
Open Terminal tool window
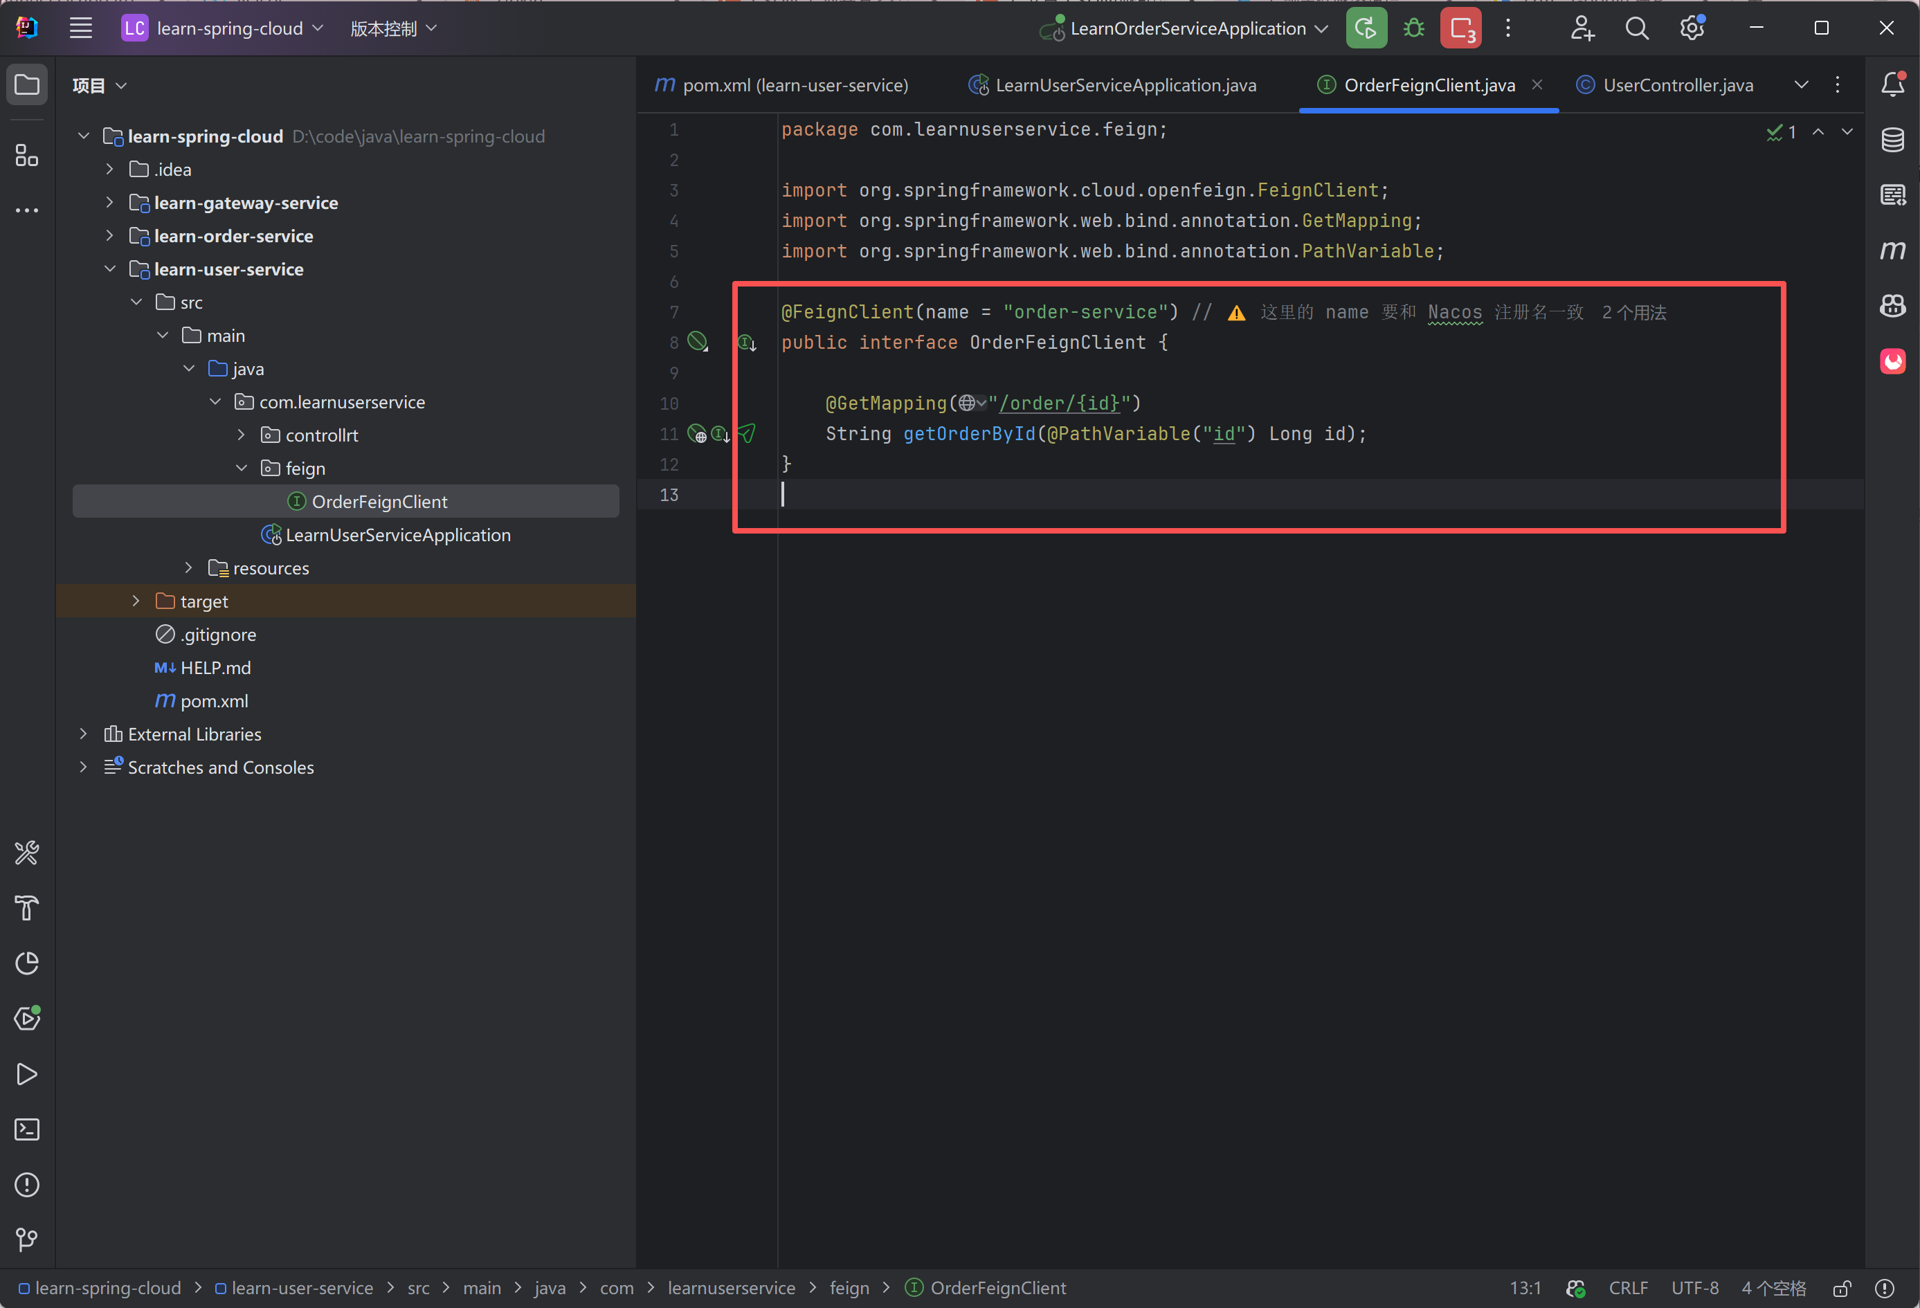(x=27, y=1129)
